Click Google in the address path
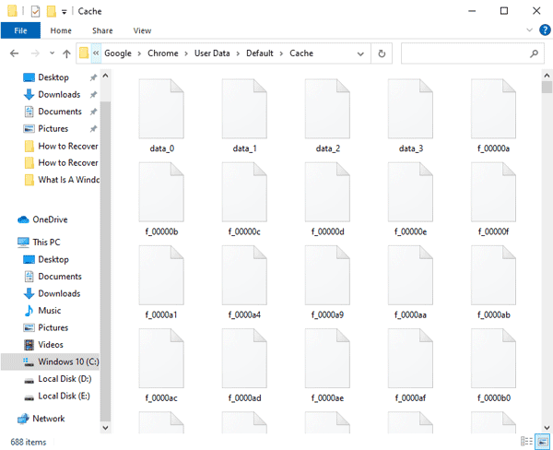 pyautogui.click(x=118, y=53)
